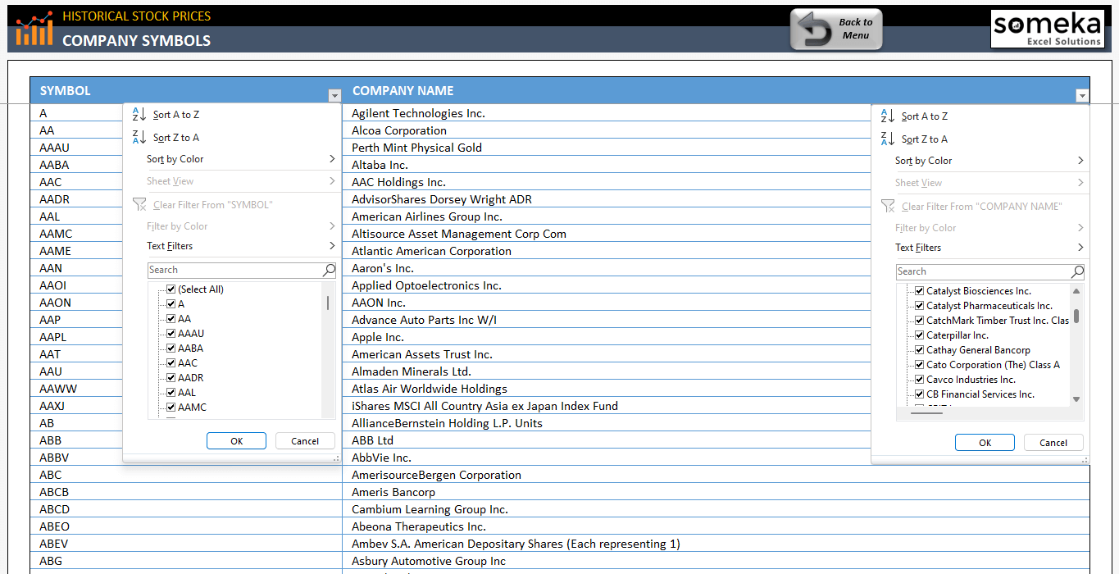Click magnifier icon in SYMBOL search box
The height and width of the screenshot is (574, 1119).
329,270
